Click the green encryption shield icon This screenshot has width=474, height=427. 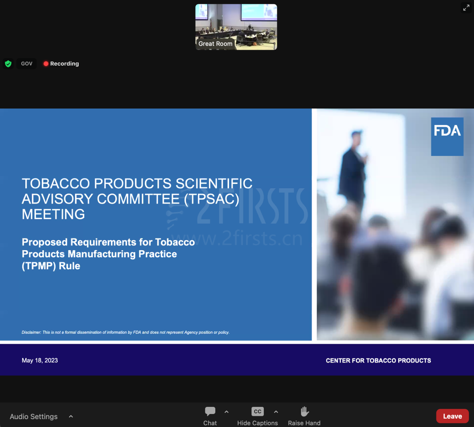(8, 64)
